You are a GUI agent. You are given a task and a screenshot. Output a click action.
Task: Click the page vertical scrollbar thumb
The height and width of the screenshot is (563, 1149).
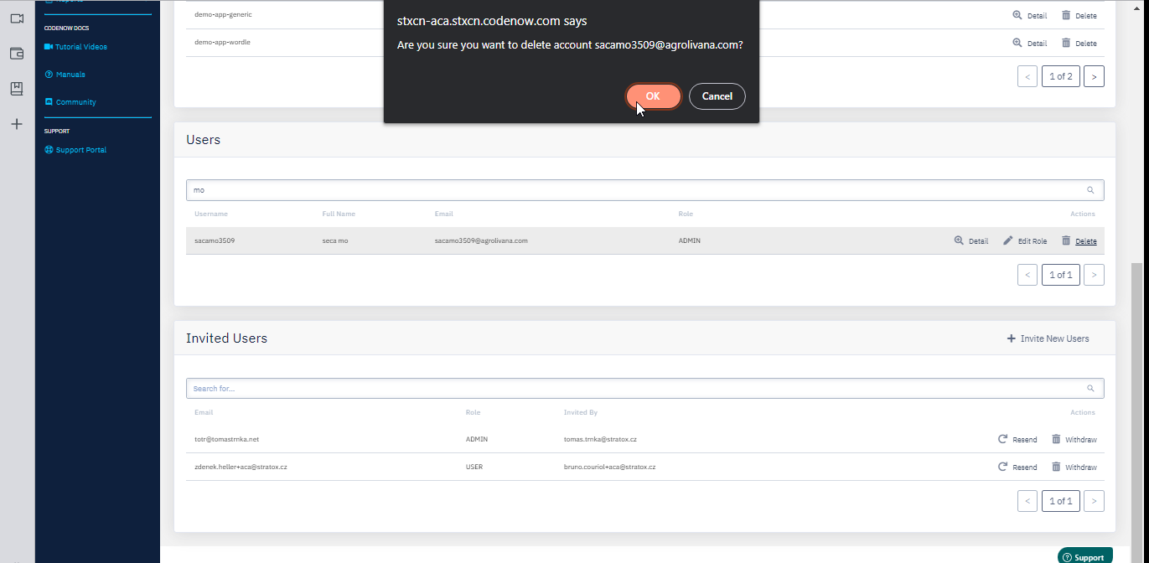tap(1136, 411)
